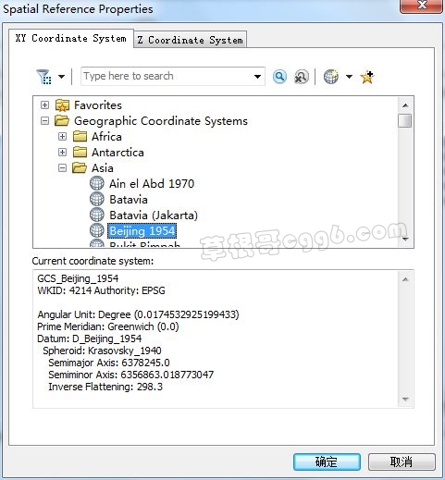
Task: Expand the Africa folder
Action: (x=62, y=136)
